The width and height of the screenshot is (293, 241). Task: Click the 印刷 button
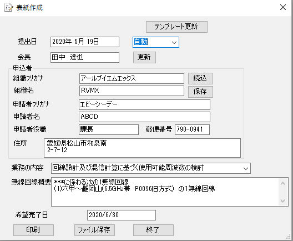click(33, 230)
